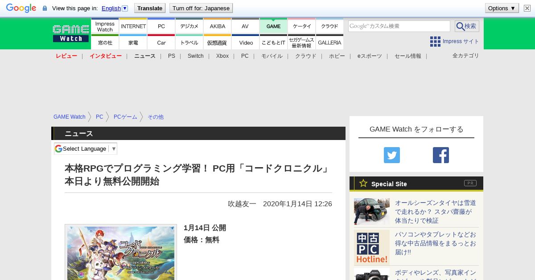The image size is (535, 280).
Task: Open the 仮想通貨 tab
Action: coord(218,42)
